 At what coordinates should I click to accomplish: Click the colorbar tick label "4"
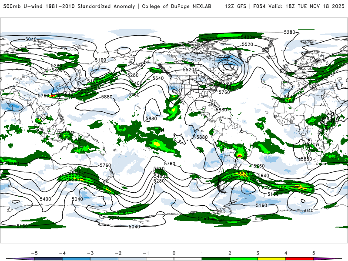pyautogui.click(x=286, y=253)
